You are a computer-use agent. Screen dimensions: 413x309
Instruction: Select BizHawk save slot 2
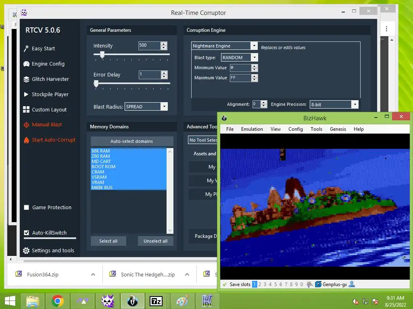(x=260, y=284)
